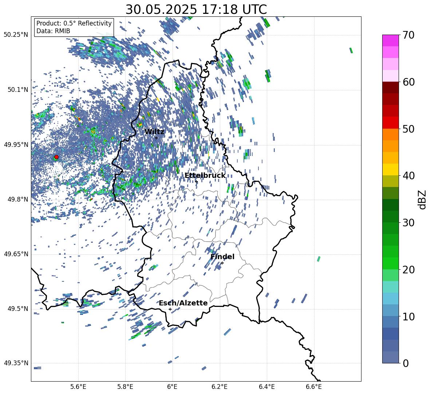Click the Product: 0.5° Reflectivity text

74,23
